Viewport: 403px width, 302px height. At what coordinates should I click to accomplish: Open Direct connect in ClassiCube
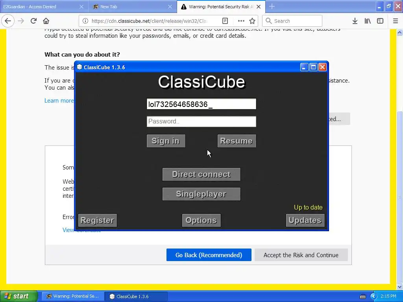click(201, 174)
